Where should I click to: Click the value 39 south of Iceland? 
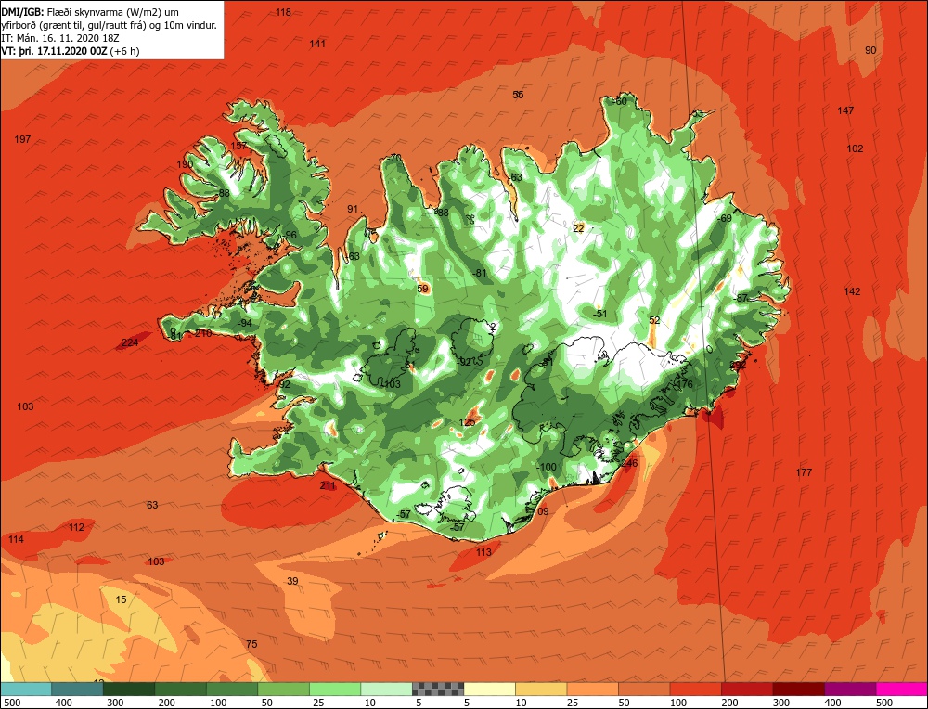click(x=292, y=581)
